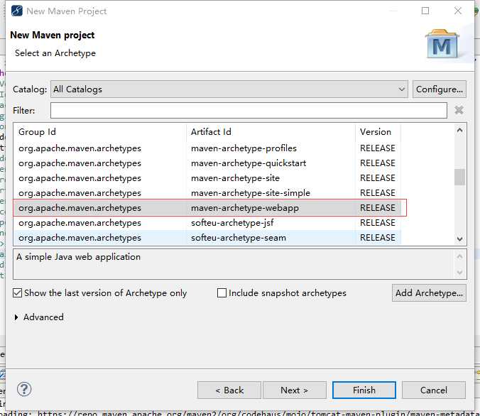Focus the Filter text field
Image resolution: width=480 pixels, height=416 pixels.
(249, 110)
